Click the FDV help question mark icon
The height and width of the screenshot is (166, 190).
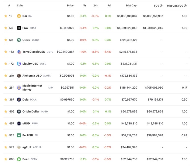[x=161, y=6]
